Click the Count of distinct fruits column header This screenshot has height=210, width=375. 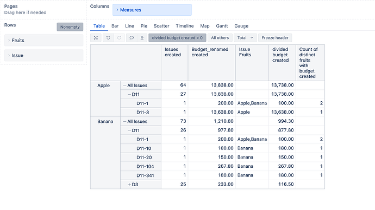point(310,63)
